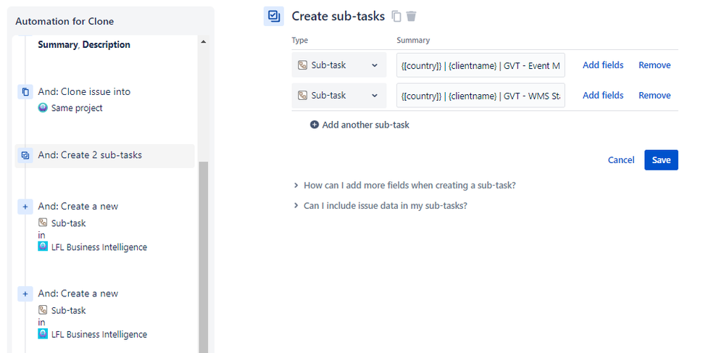Delete the Create sub-tasks component via trash icon

411,16
